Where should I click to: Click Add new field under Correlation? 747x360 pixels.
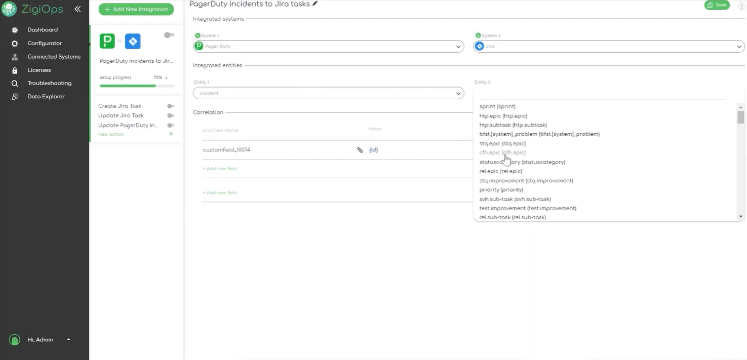220,168
